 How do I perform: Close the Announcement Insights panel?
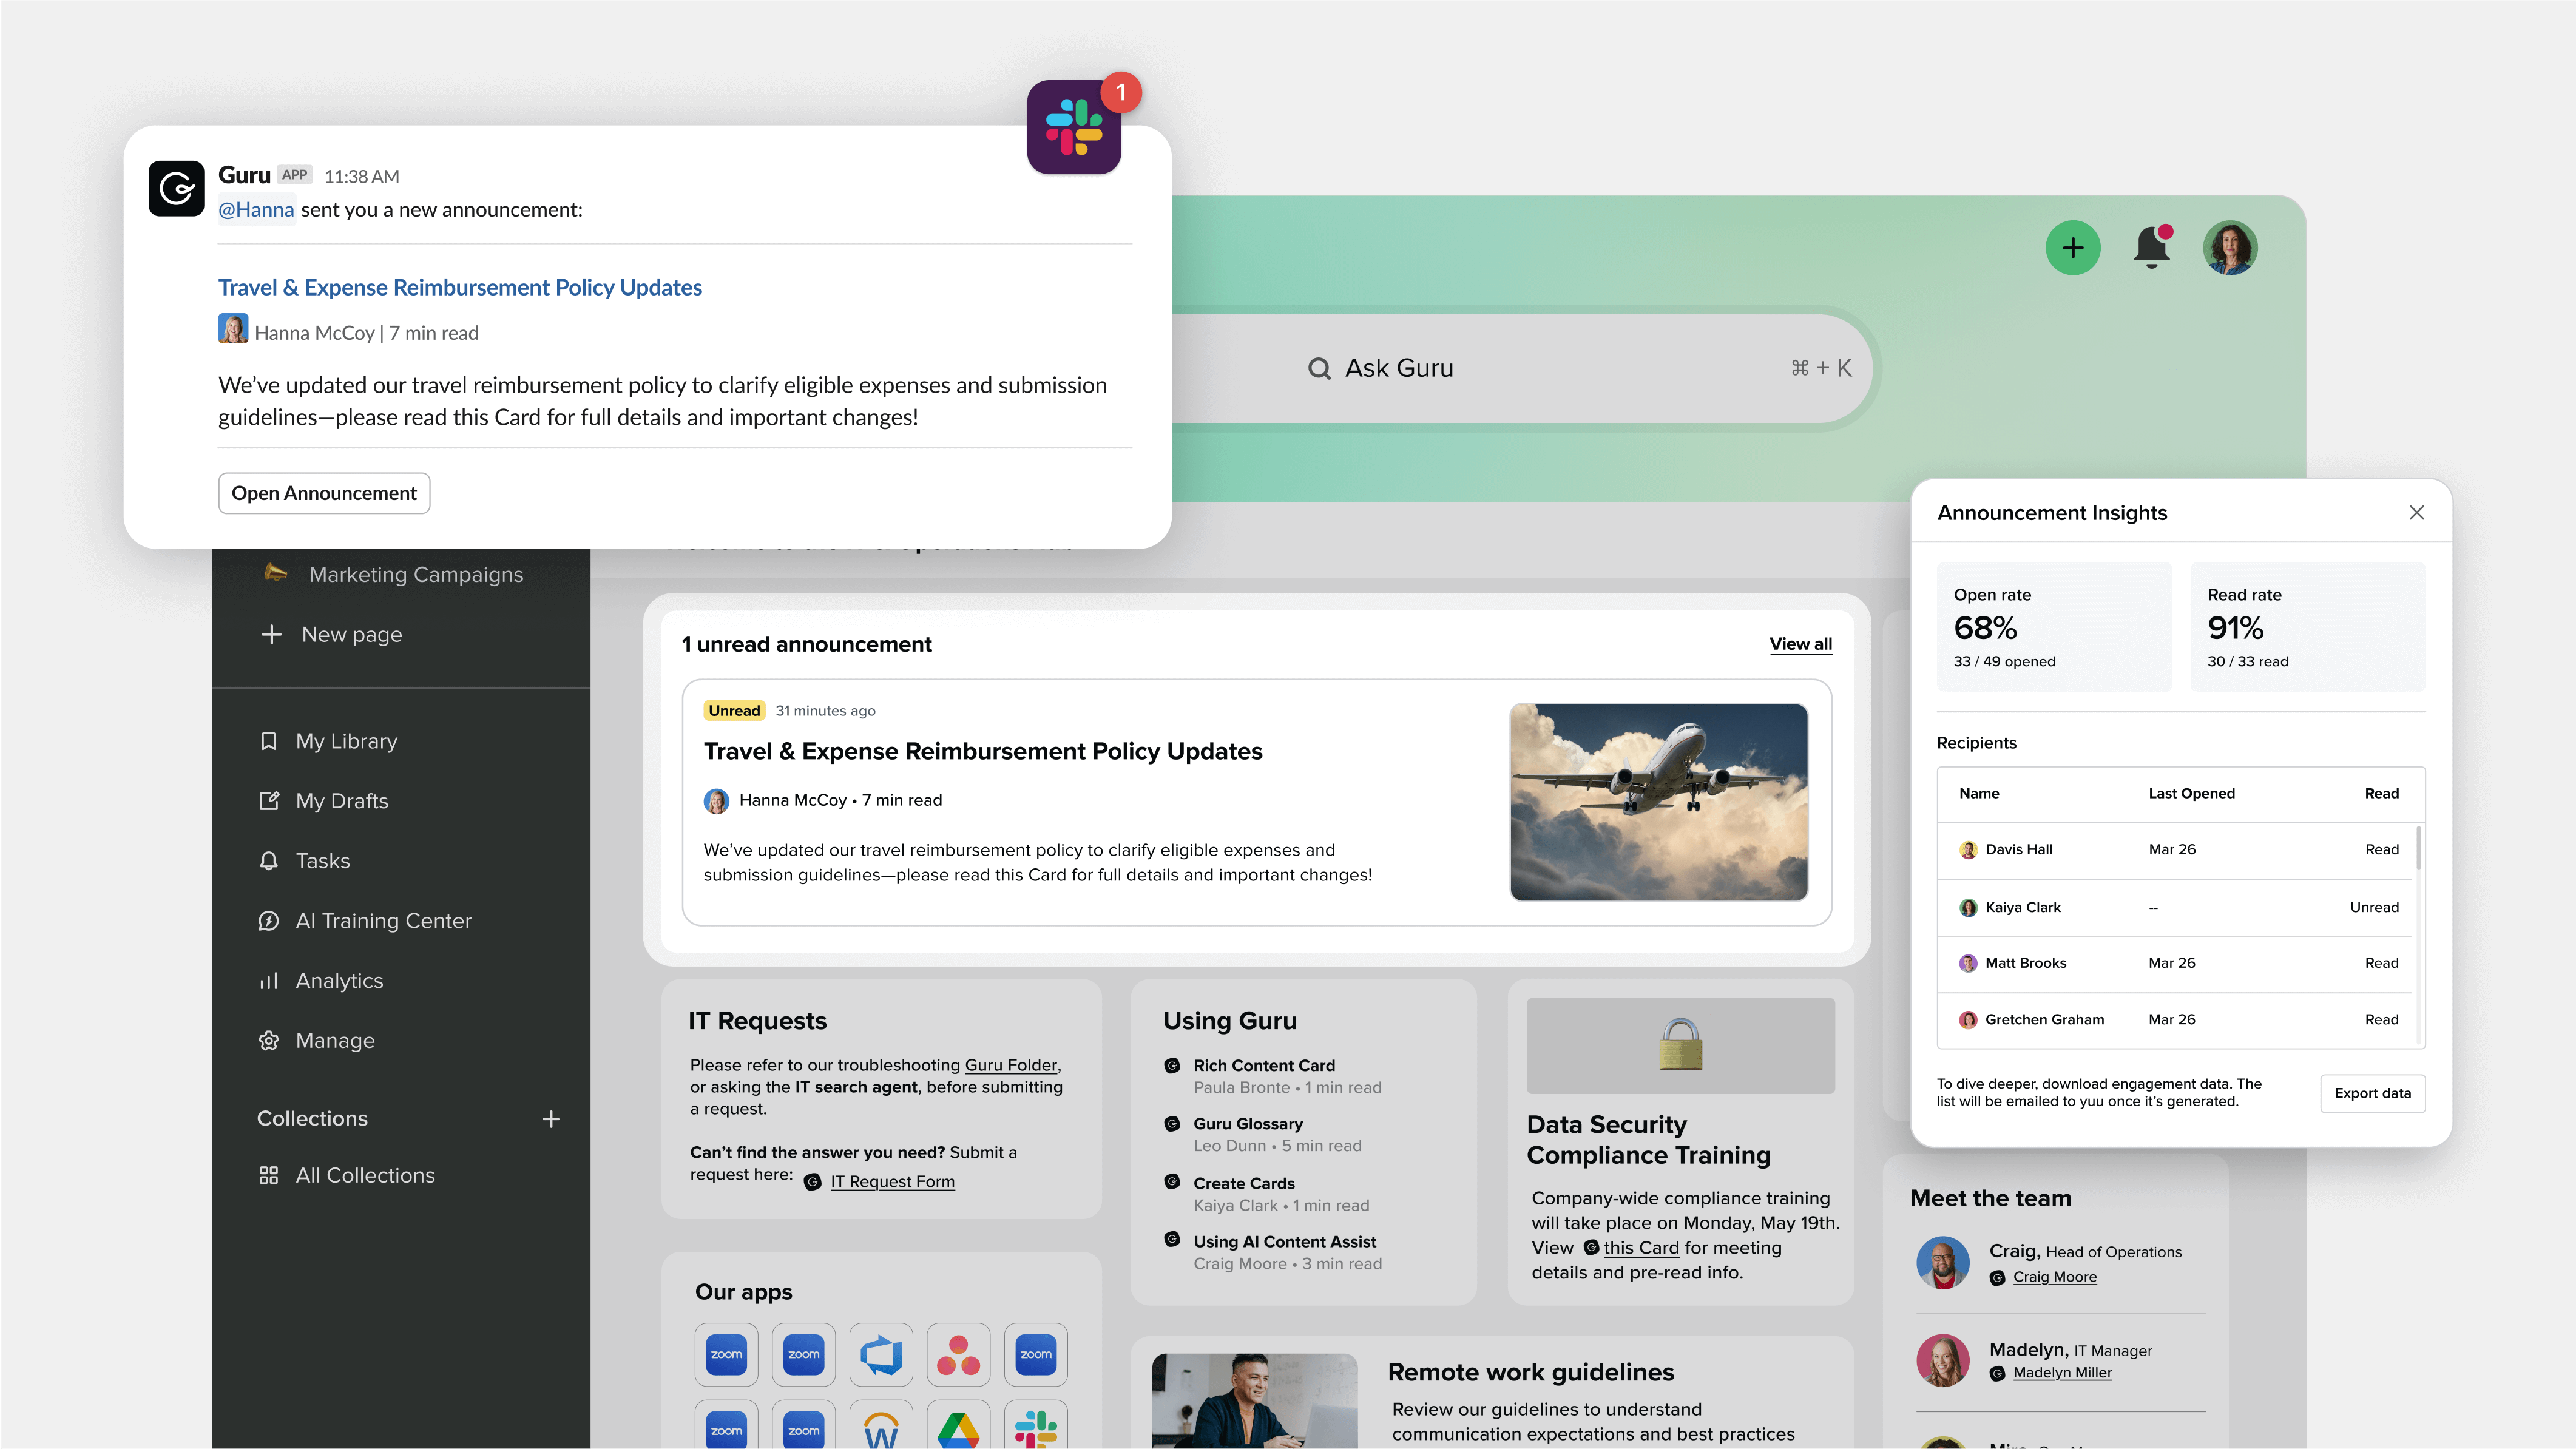[2416, 513]
